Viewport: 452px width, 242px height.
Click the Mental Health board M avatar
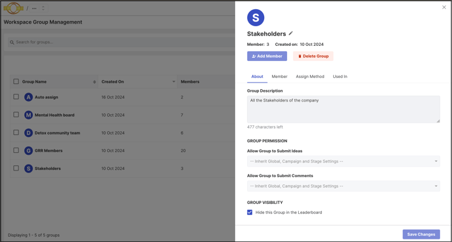click(28, 115)
